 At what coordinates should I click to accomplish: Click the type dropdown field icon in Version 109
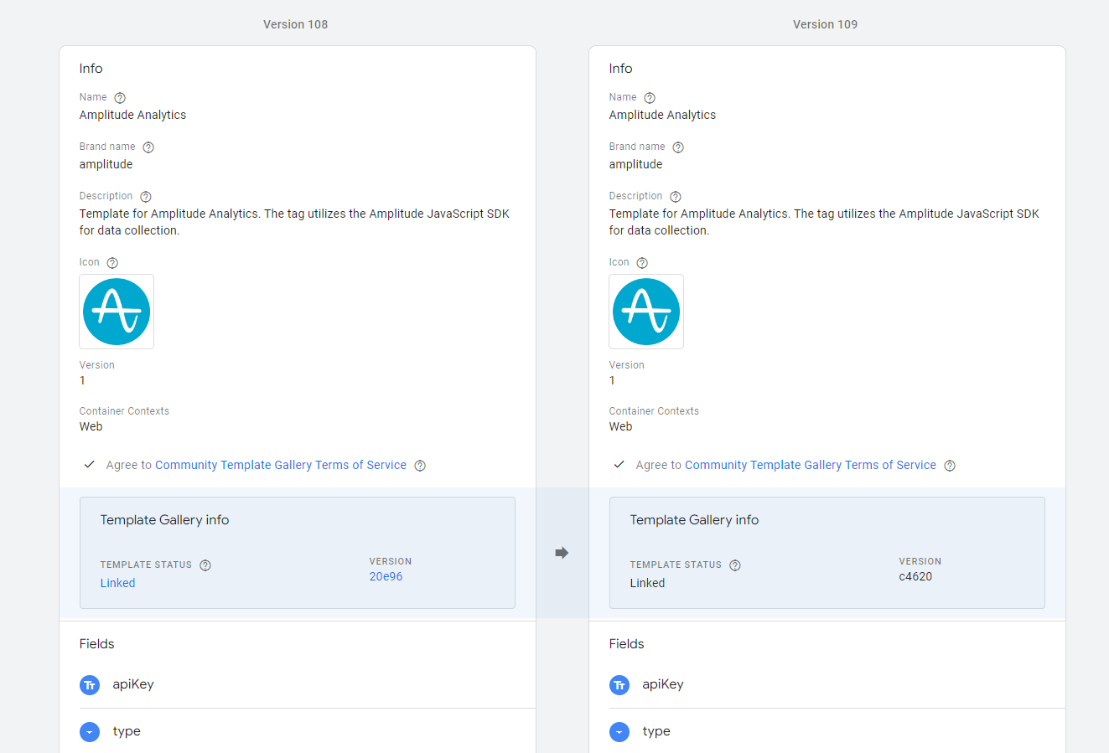pos(619,732)
